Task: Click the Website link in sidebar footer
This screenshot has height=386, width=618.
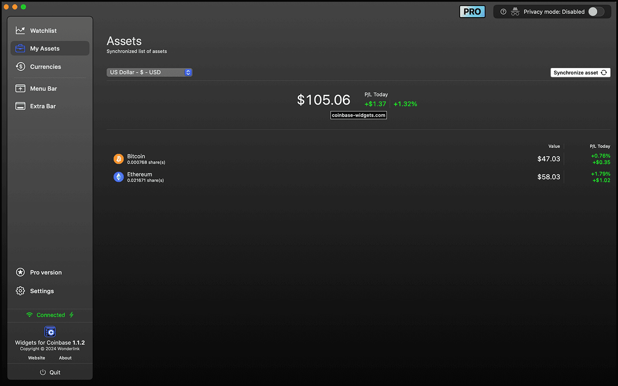Action: click(x=36, y=358)
